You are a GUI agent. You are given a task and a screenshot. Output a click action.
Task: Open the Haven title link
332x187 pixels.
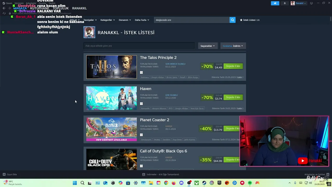point(146,89)
